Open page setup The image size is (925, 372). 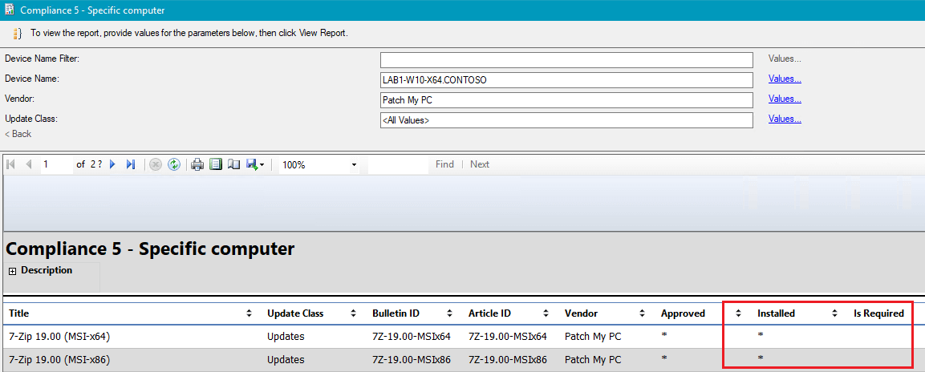pyautogui.click(x=233, y=164)
